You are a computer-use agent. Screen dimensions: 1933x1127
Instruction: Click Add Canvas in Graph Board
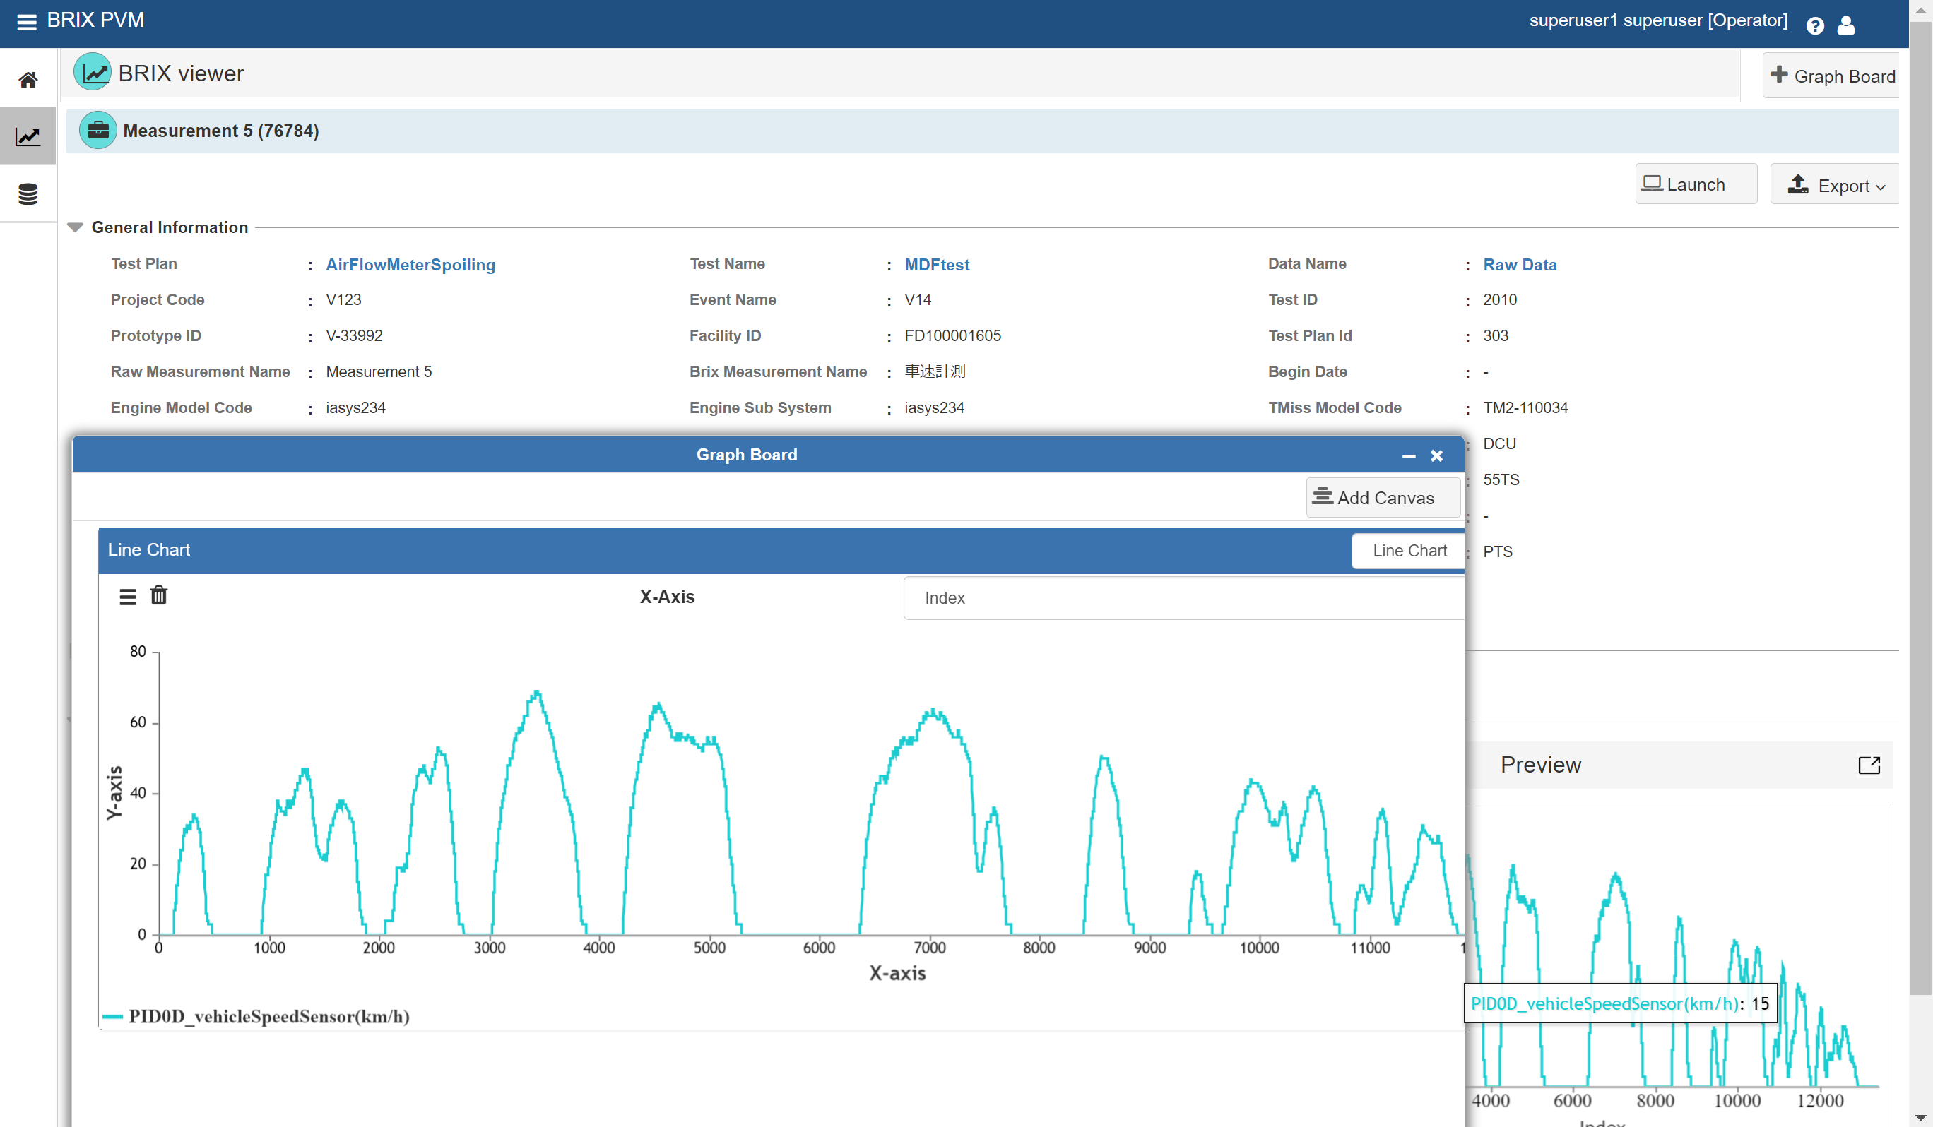1383,498
